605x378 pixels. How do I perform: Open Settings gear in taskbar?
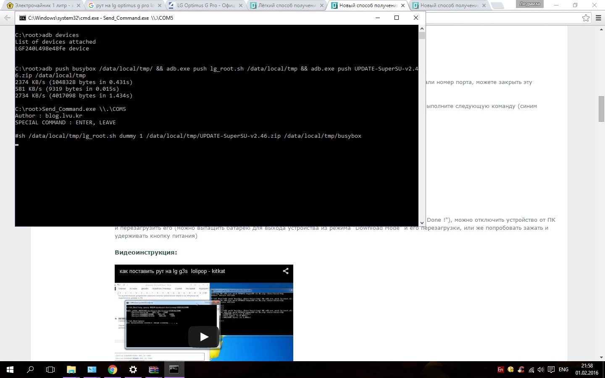[x=133, y=370]
